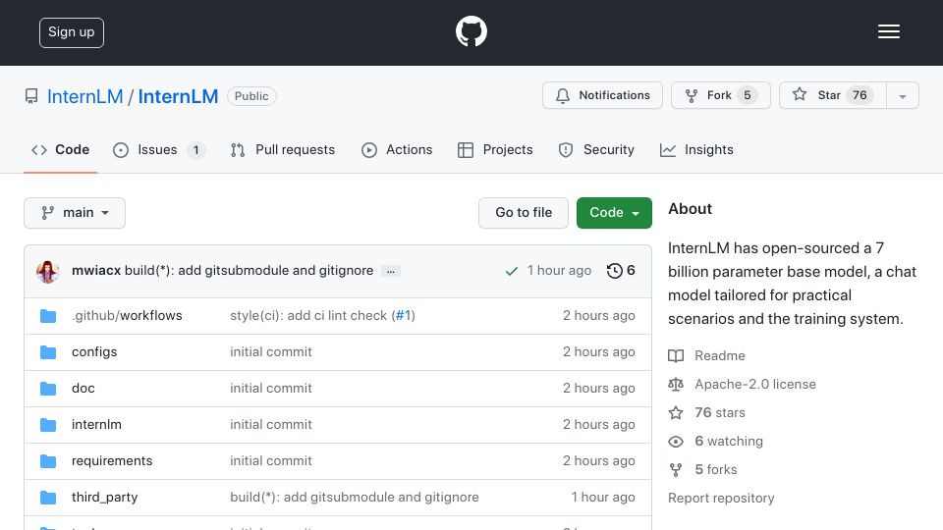The height and width of the screenshot is (530, 943).
Task: Click the green check status icon
Action: click(x=511, y=271)
